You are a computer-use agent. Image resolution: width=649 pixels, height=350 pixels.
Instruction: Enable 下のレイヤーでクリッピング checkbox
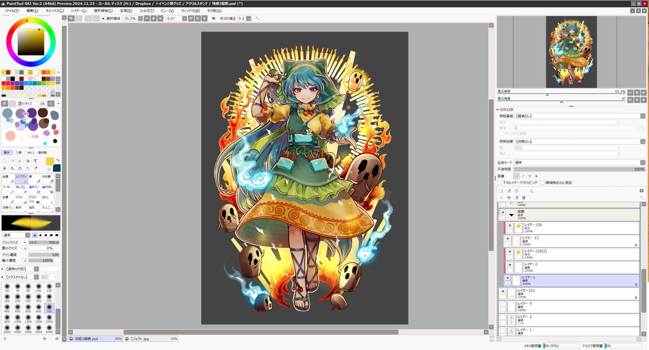pos(500,183)
